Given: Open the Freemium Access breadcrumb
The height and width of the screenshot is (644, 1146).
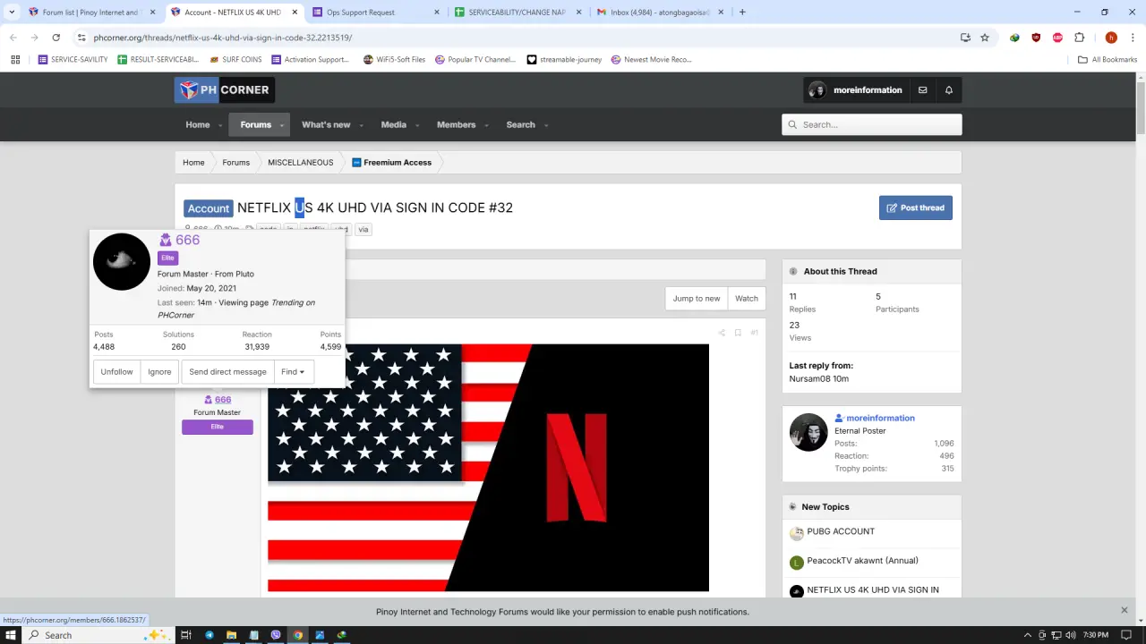Looking at the screenshot, I should (391, 163).
